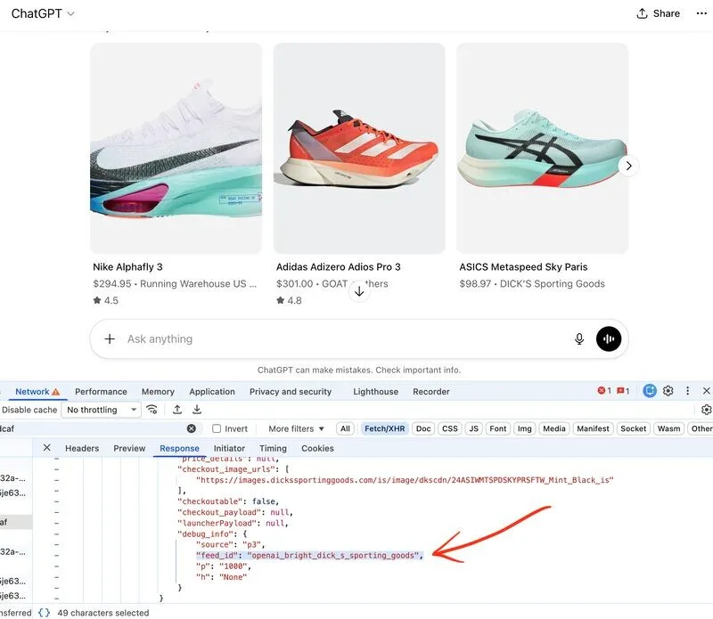This screenshot has height=619, width=713.
Task: Toggle the Invert checkbox
Action: click(217, 428)
